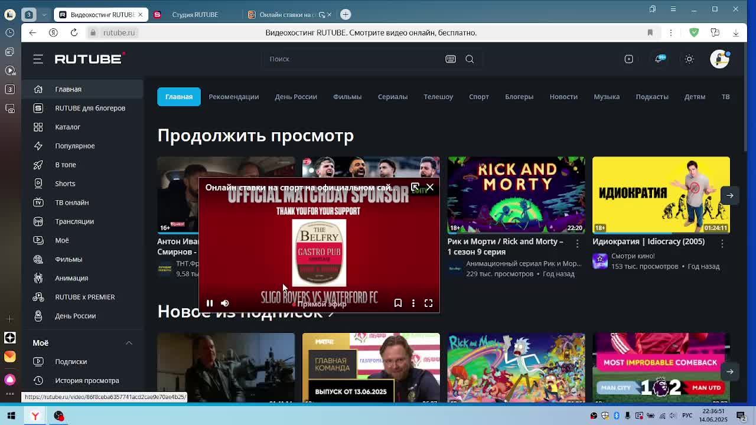Go back with the browser arrow
The image size is (756, 425).
pos(32,32)
